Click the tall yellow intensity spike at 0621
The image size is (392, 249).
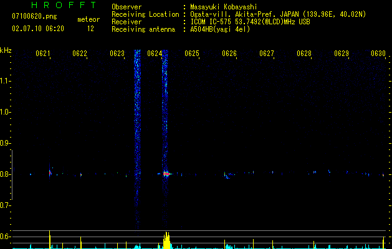(x=49, y=240)
